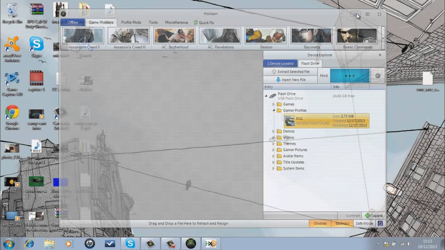Toggle the Docked option
This screenshot has width=445, height=250.
[x=320, y=223]
